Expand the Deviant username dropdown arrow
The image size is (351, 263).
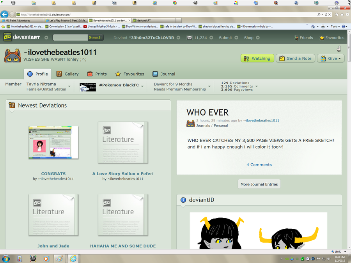click(x=178, y=37)
